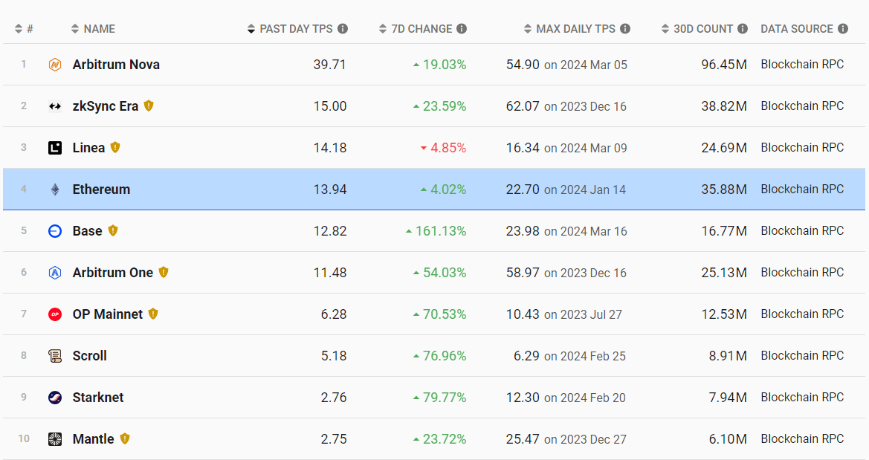Click the shield badge next to OP Mainnet
This screenshot has width=869, height=460.
pyautogui.click(x=153, y=313)
